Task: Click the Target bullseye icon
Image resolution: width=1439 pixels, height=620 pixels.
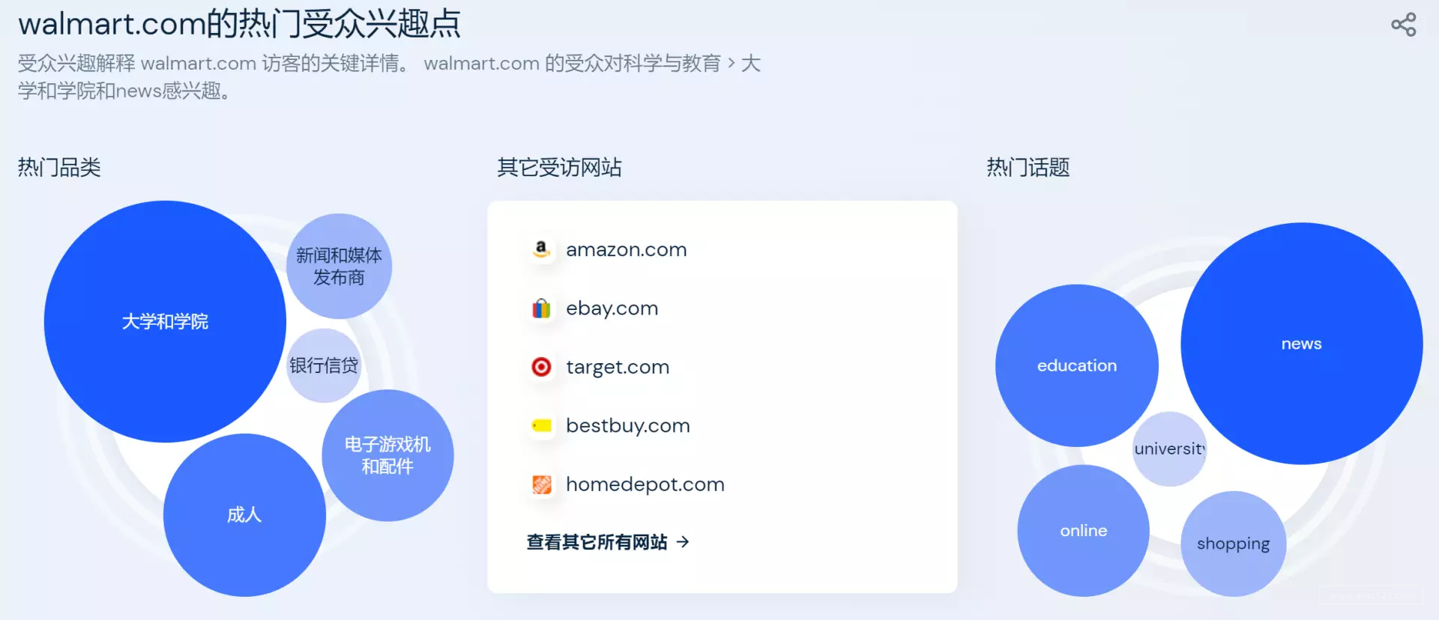Action: (541, 367)
